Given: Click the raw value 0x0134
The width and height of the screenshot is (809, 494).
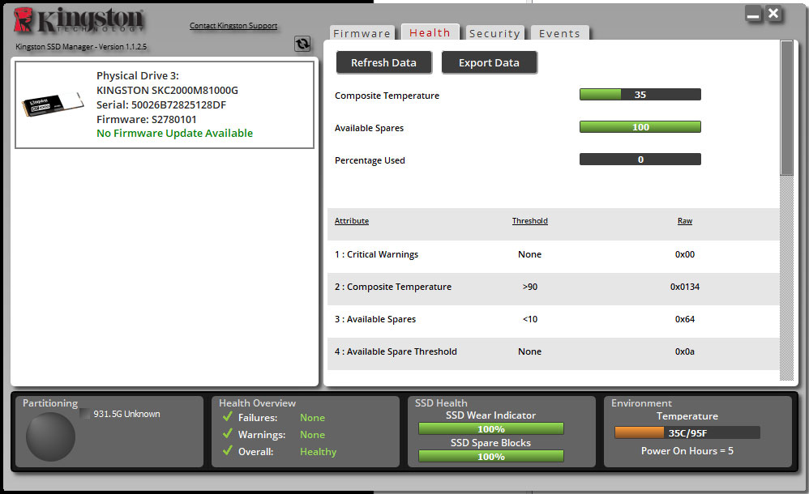Looking at the screenshot, I should pyautogui.click(x=685, y=287).
